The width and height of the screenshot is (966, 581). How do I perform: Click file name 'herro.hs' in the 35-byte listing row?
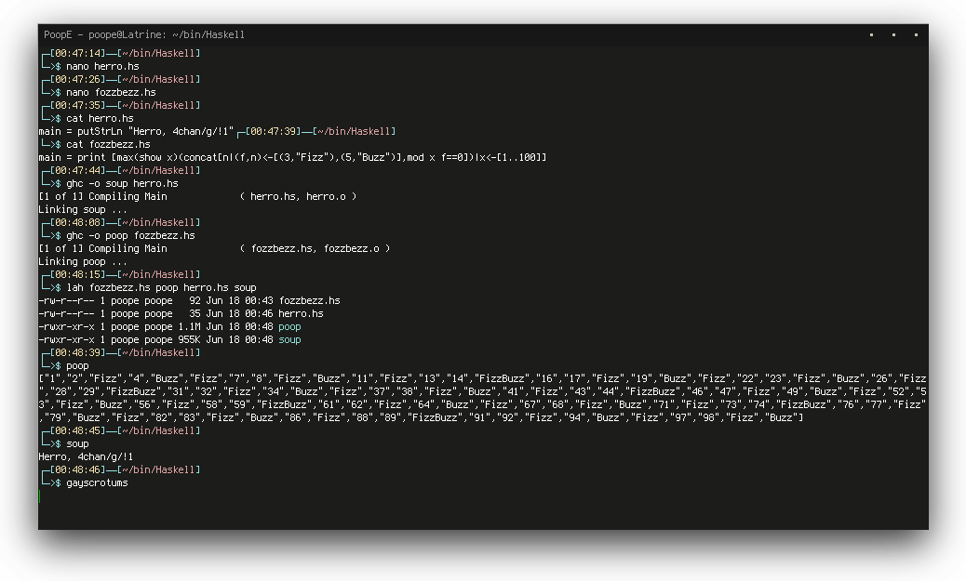click(302, 313)
